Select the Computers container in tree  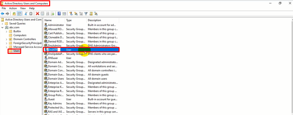20,35
